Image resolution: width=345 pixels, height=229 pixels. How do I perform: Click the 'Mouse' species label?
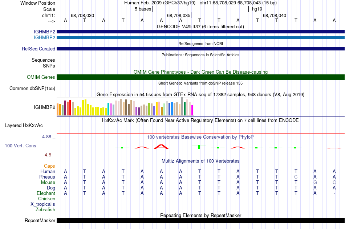pos(48,182)
